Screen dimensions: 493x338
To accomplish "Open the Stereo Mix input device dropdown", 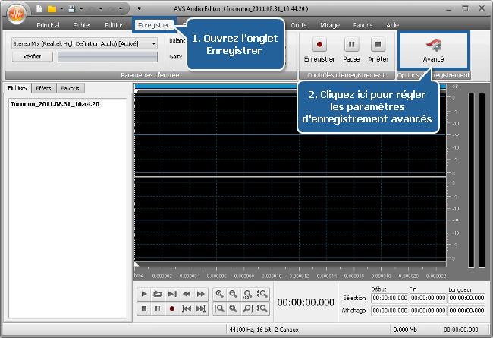I will [x=154, y=43].
